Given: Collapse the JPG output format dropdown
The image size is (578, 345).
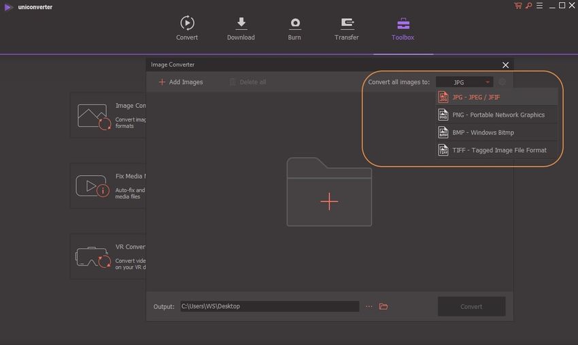Looking at the screenshot, I should (464, 82).
